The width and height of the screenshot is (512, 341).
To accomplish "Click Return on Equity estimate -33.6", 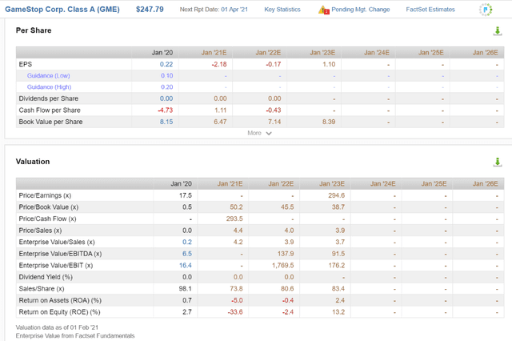I will [x=235, y=312].
